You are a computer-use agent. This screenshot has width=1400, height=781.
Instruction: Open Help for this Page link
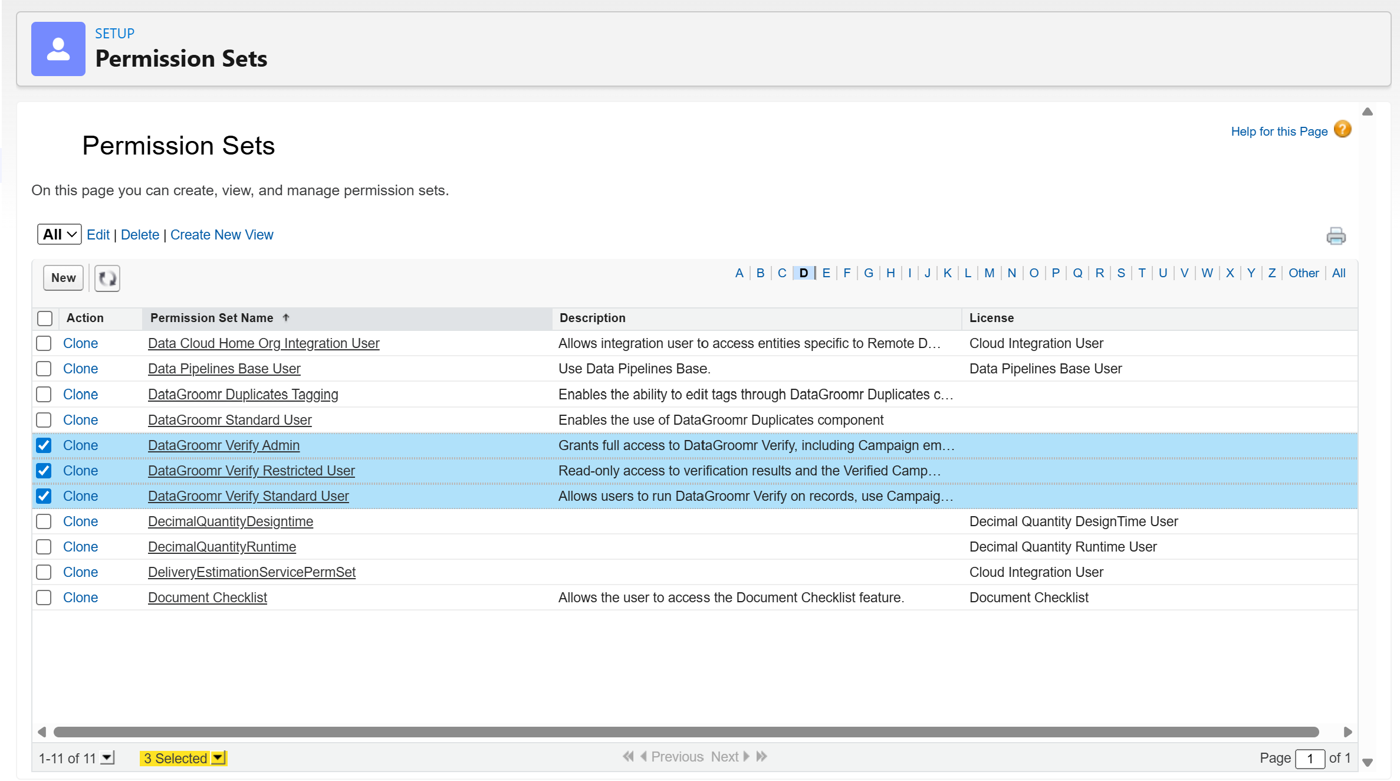click(x=1279, y=132)
